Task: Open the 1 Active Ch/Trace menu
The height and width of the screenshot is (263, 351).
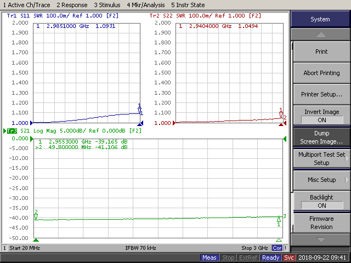Action: [x=26, y=5]
